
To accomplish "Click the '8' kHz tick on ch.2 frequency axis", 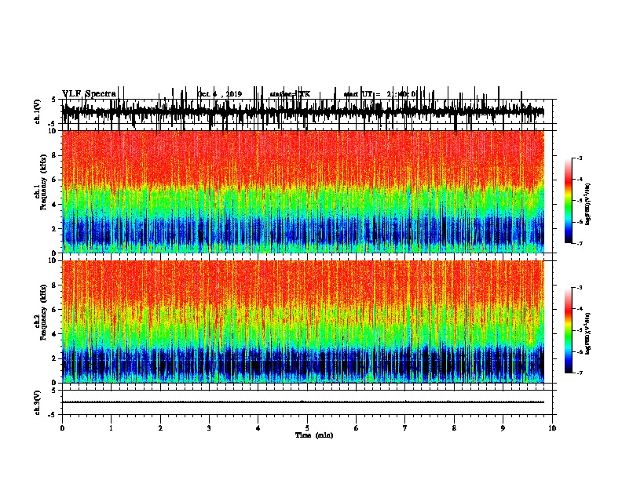I will tap(55, 285).
